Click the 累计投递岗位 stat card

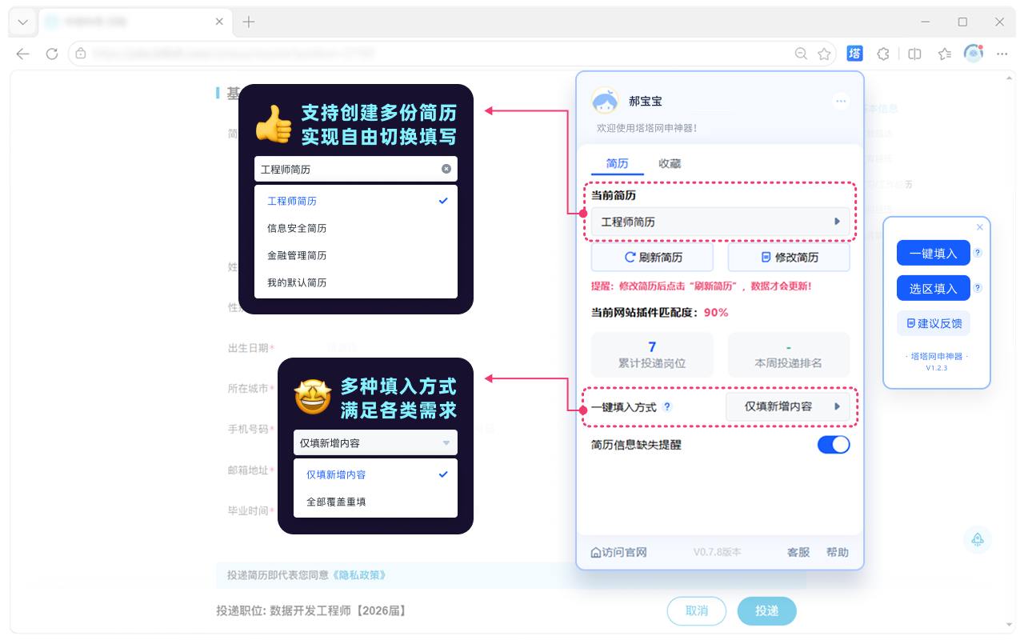[x=652, y=355]
